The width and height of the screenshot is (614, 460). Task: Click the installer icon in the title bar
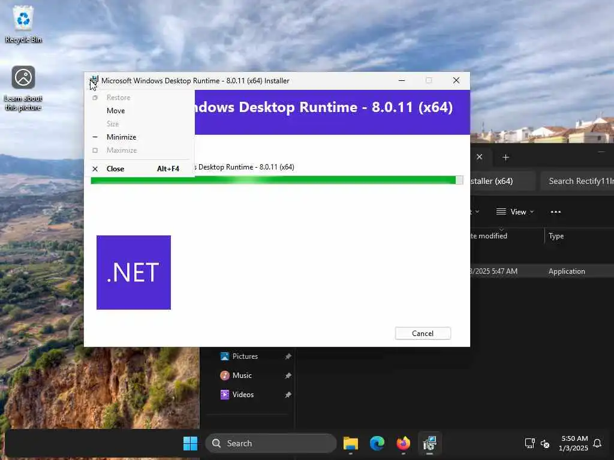[94, 81]
